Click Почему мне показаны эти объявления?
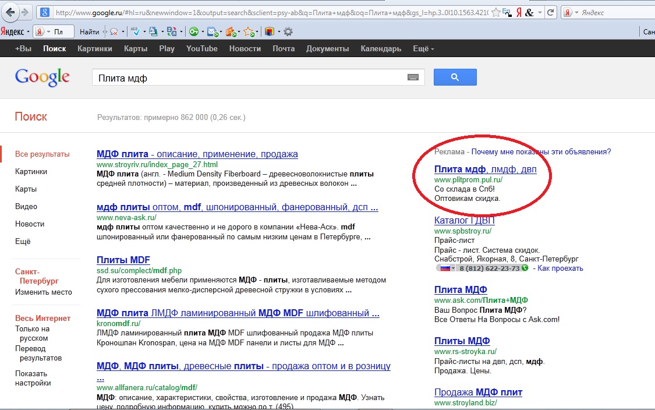This screenshot has height=410, width=655. click(541, 152)
